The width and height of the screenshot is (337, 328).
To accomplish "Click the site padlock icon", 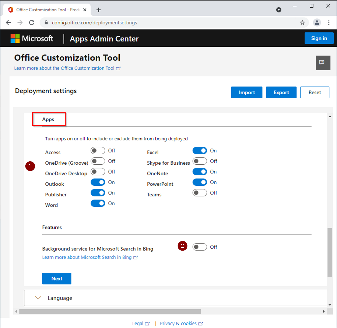I will coord(46,22).
